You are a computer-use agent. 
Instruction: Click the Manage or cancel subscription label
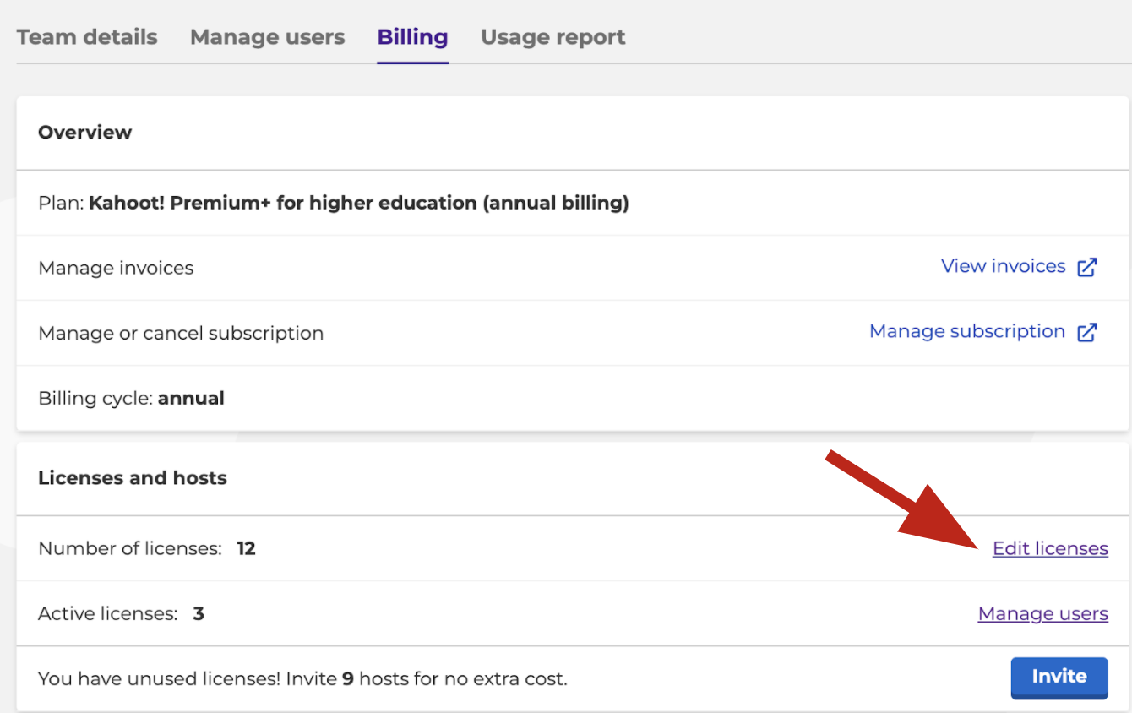click(181, 333)
